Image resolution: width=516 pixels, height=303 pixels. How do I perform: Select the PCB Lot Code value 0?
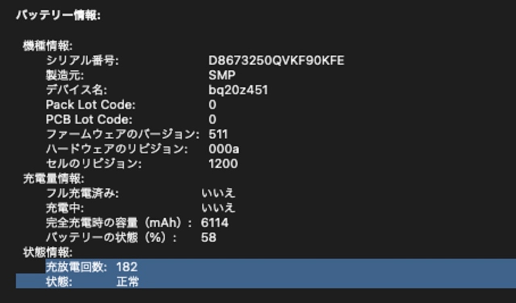(x=212, y=120)
